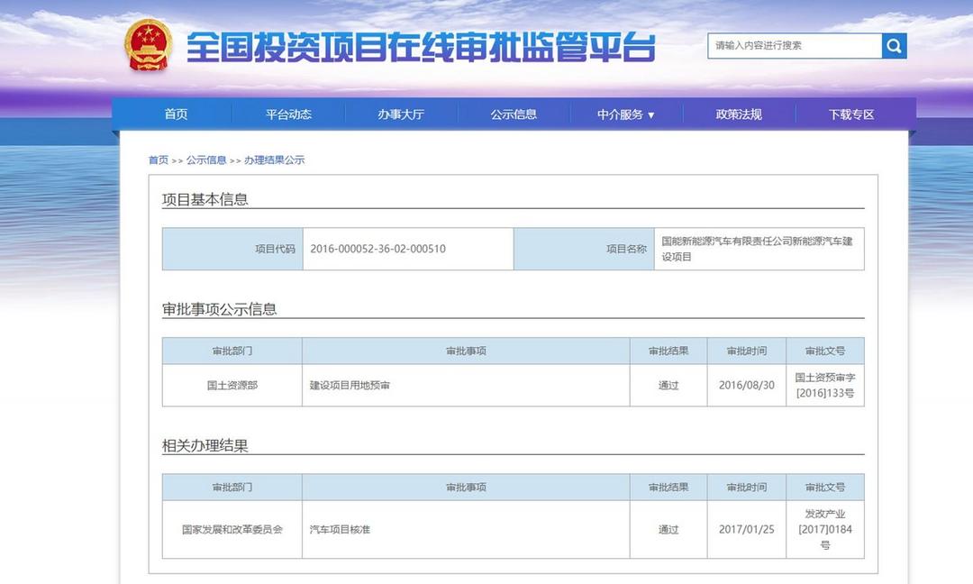Open the 政策法规 navigation tab

pos(739,114)
